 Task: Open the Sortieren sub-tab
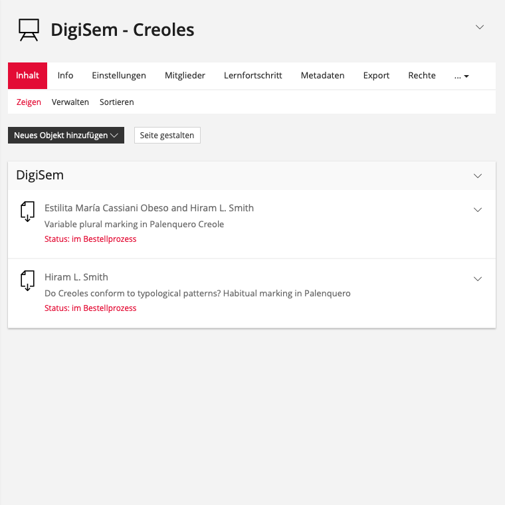tap(117, 102)
